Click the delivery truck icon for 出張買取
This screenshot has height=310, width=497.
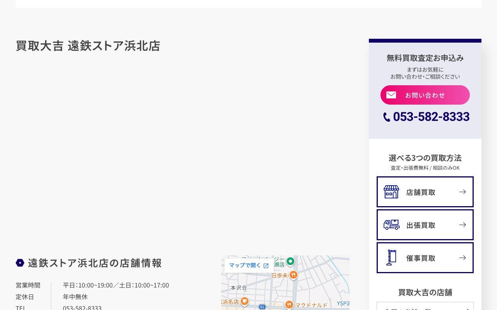pos(391,225)
